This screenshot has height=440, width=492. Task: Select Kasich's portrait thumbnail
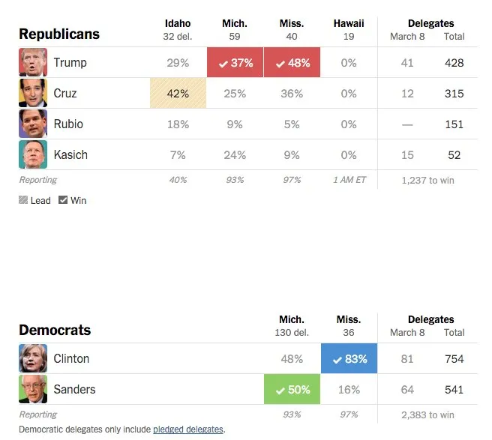(33, 154)
